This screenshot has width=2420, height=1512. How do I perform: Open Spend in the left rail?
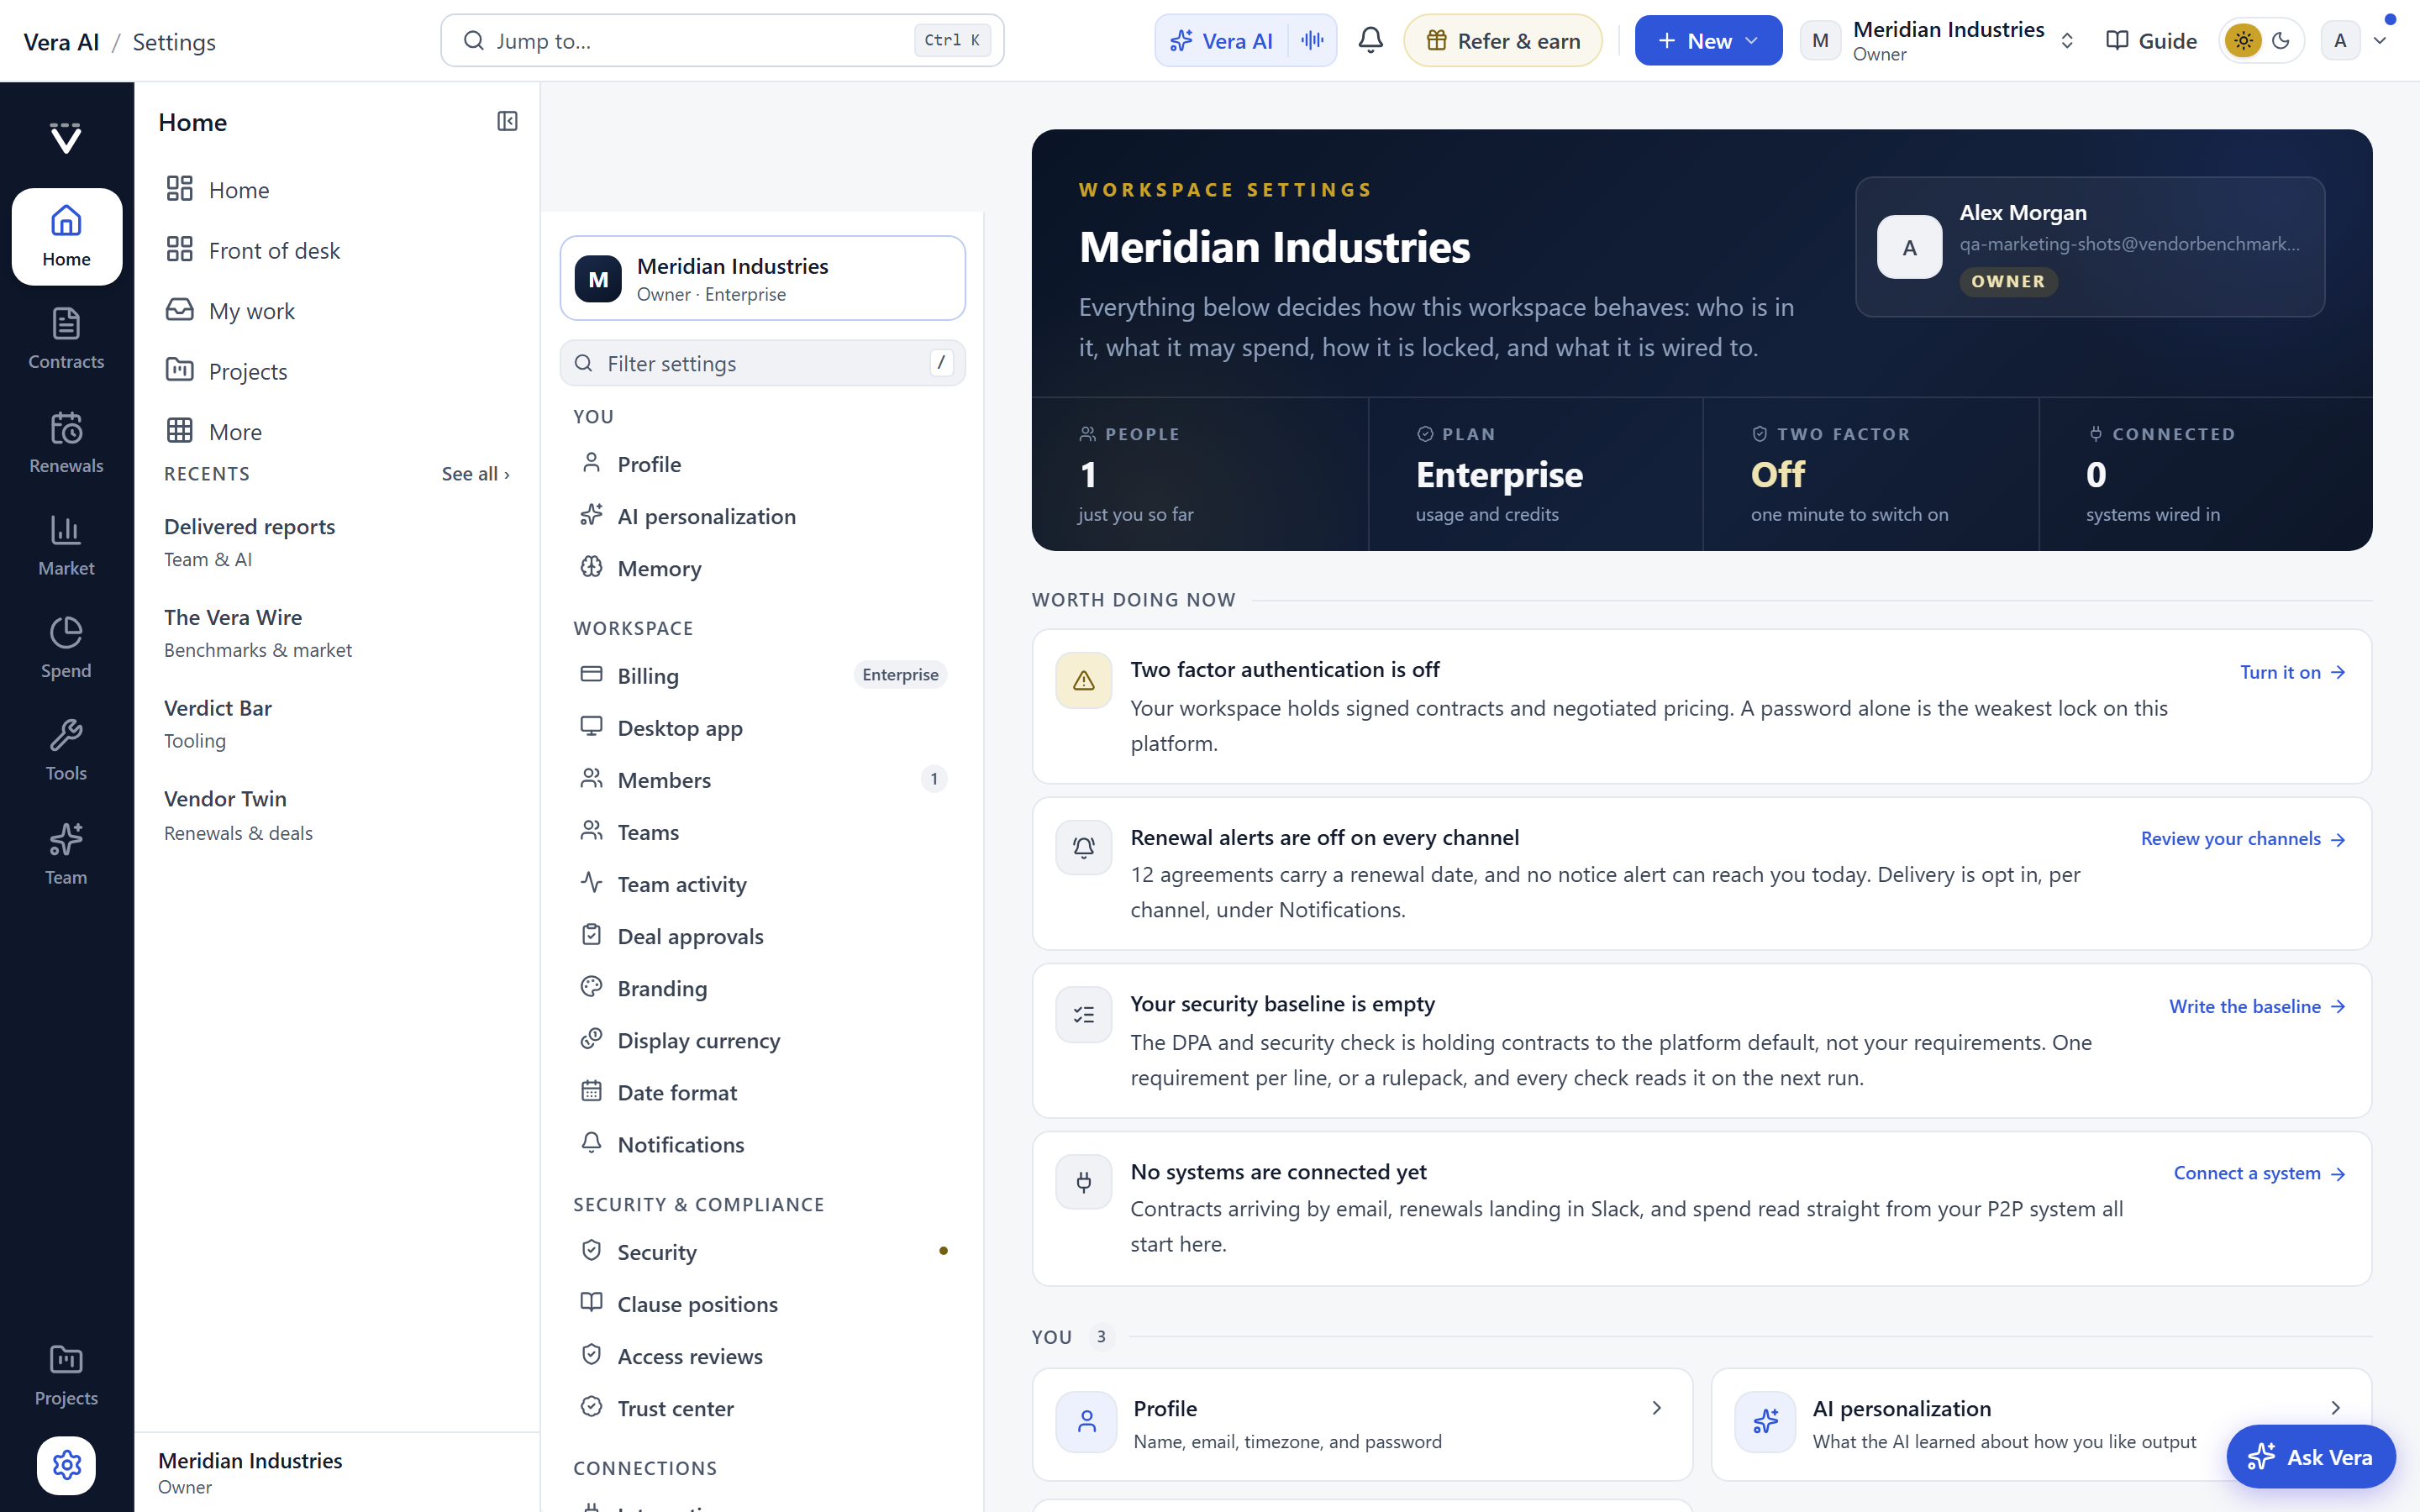click(66, 649)
